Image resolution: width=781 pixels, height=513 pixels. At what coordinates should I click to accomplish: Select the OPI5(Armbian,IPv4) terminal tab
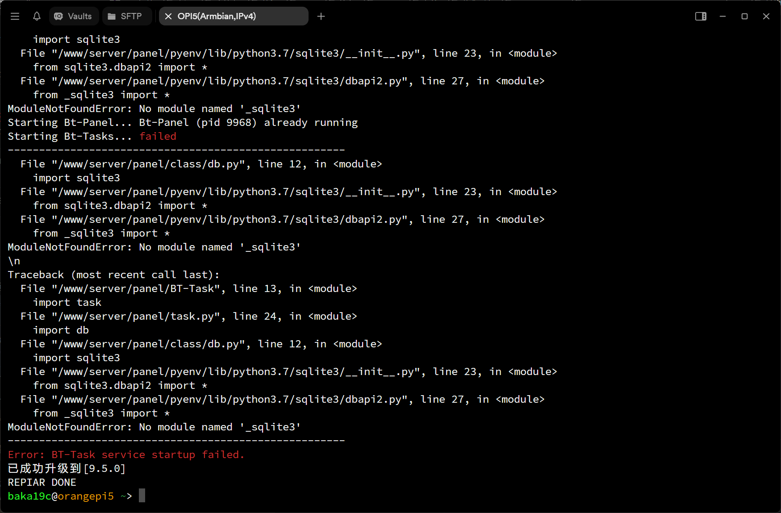(x=217, y=17)
